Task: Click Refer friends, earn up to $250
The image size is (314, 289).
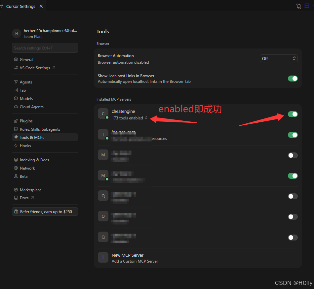Action: (45, 212)
